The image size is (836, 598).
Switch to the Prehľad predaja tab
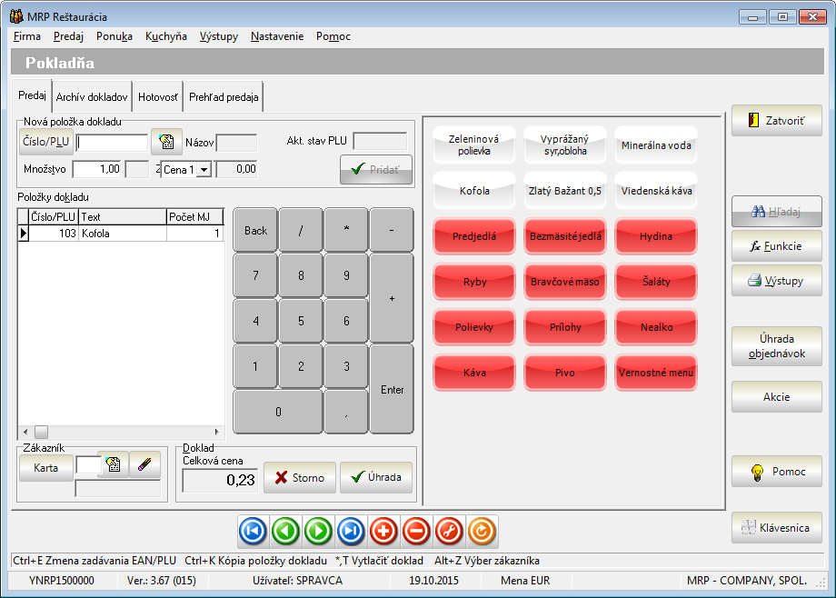click(x=224, y=96)
